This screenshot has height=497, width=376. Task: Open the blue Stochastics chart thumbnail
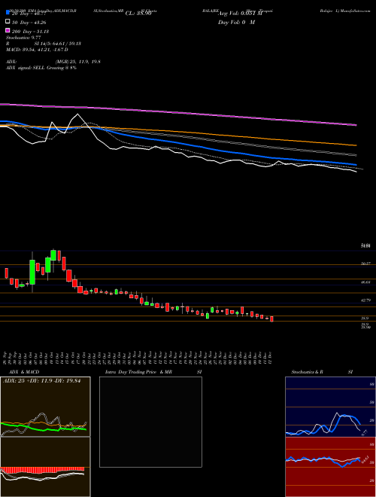pyautogui.click(x=330, y=407)
